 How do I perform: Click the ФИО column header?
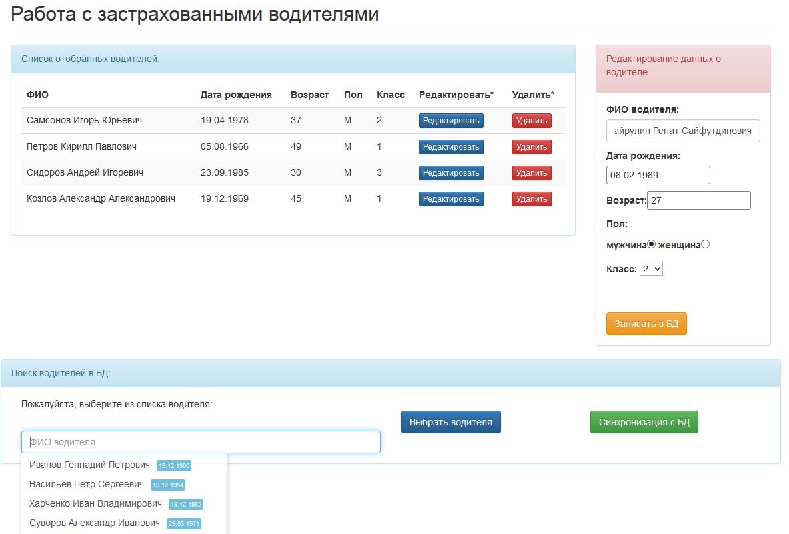[38, 95]
